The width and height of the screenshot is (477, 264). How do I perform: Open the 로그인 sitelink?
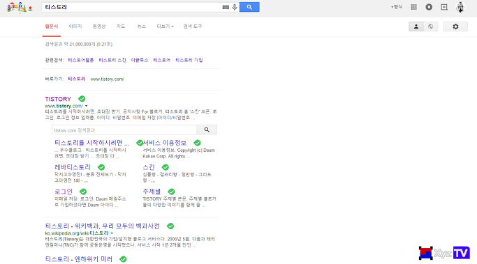pos(64,192)
